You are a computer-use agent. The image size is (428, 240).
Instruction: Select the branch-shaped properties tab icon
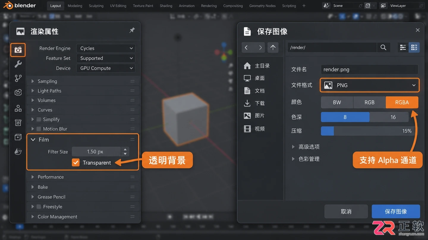click(18, 78)
